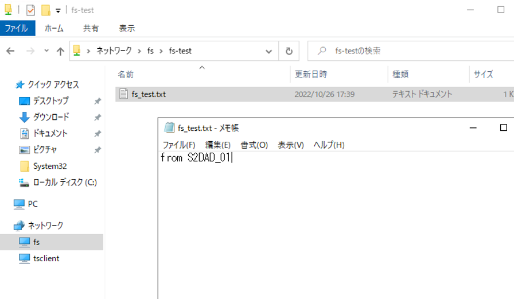Click the New folder icon in the quick access toolbar
The height and width of the screenshot is (299, 514).
45,10
